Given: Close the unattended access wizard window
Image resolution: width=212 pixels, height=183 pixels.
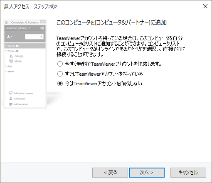Looking at the screenshot, I should click(205, 6).
